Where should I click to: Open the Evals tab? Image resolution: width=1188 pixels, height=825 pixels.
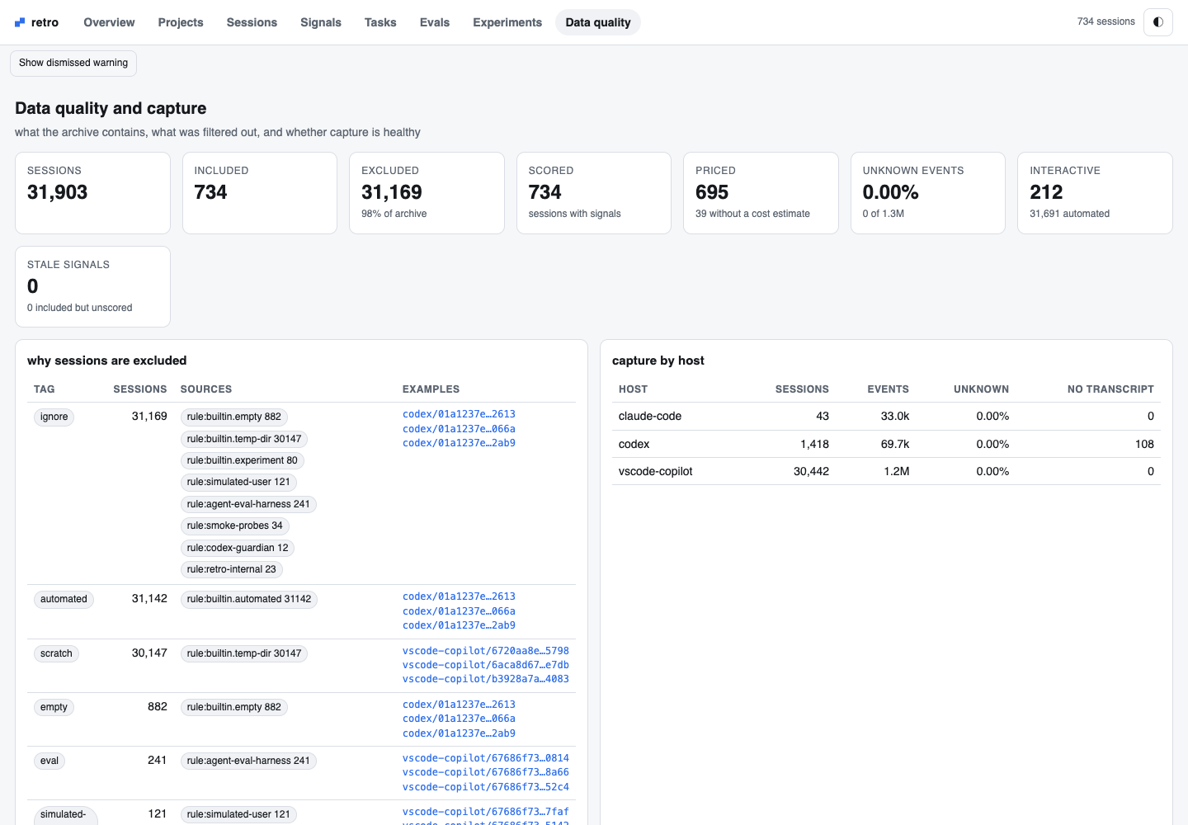pyautogui.click(x=435, y=22)
